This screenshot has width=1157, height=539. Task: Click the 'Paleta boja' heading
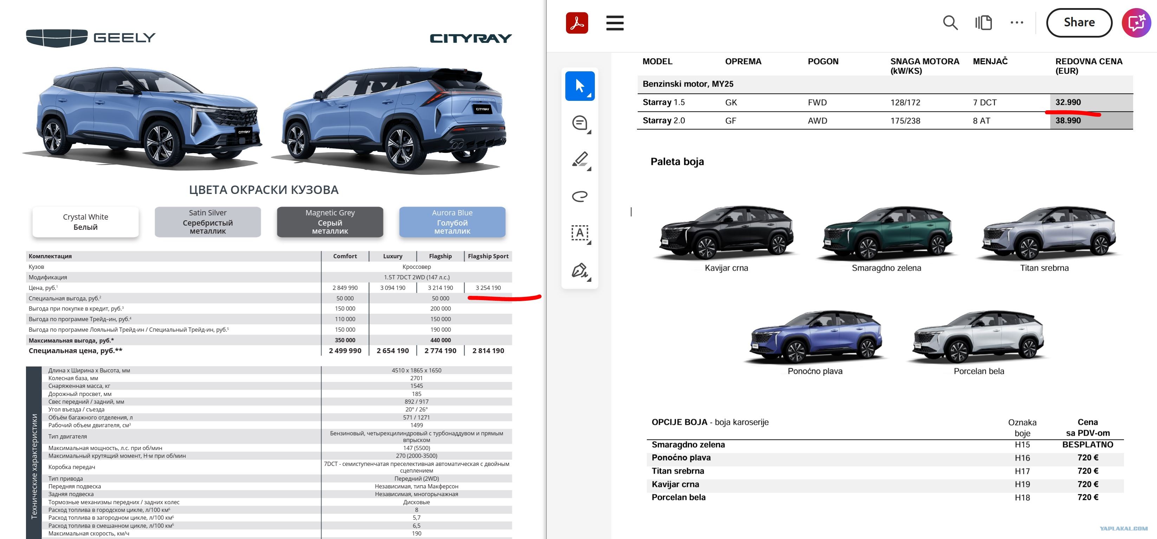677,162
